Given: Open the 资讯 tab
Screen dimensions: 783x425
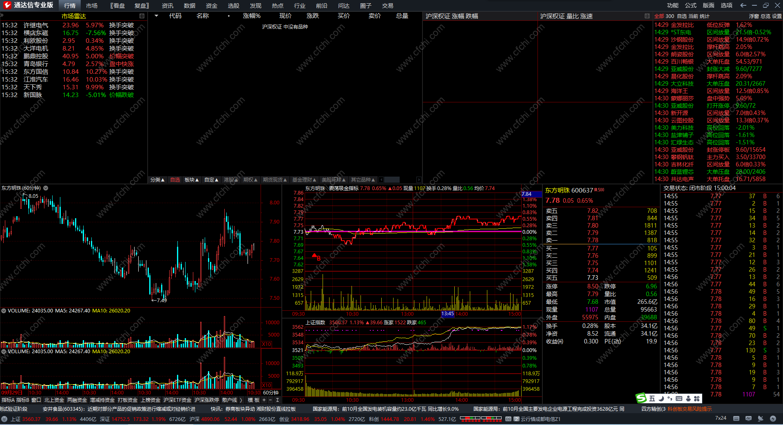Looking at the screenshot, I should pyautogui.click(x=168, y=6).
